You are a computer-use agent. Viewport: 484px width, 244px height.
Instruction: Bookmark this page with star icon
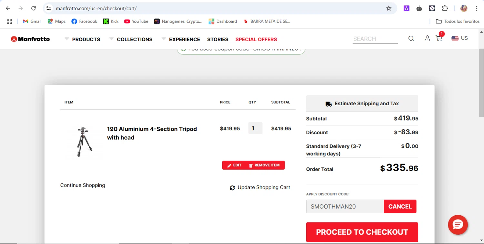388,8
